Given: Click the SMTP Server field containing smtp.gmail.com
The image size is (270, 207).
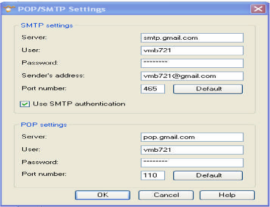Looking at the screenshot, I should tap(192, 38).
